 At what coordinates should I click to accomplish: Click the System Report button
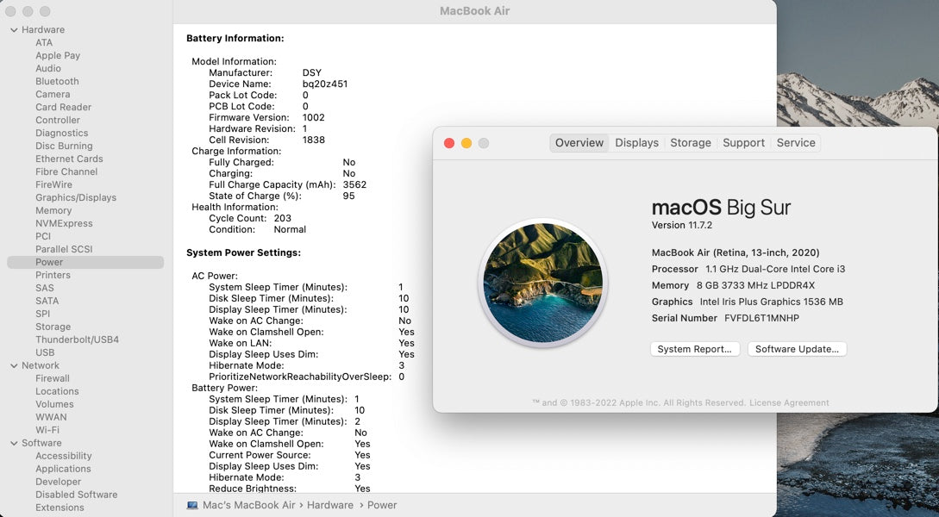click(694, 349)
